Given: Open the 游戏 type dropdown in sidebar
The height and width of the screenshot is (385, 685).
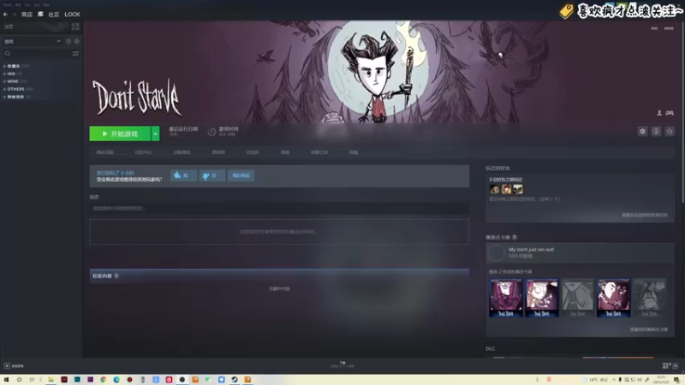Looking at the screenshot, I should [x=33, y=41].
